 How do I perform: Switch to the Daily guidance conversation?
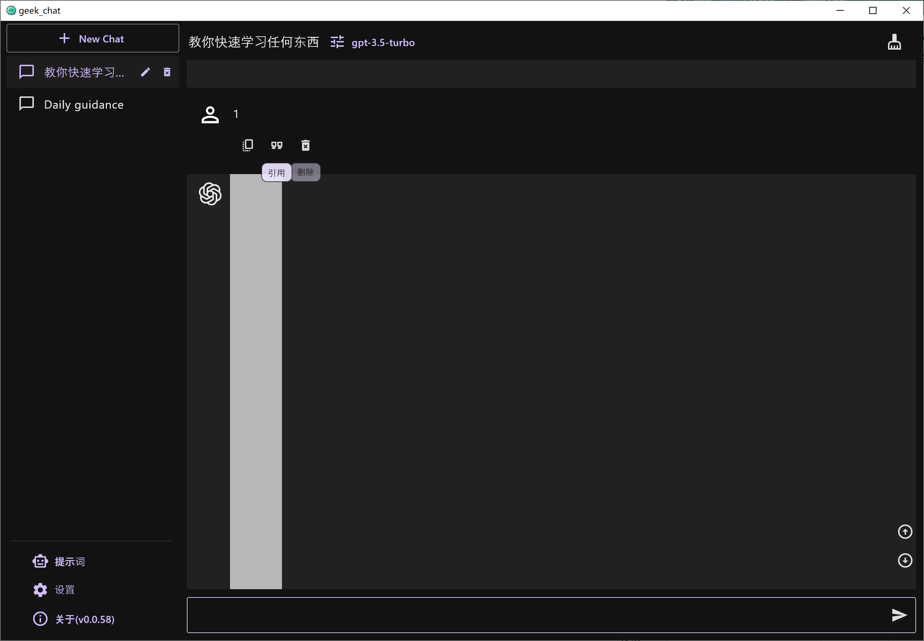coord(83,104)
